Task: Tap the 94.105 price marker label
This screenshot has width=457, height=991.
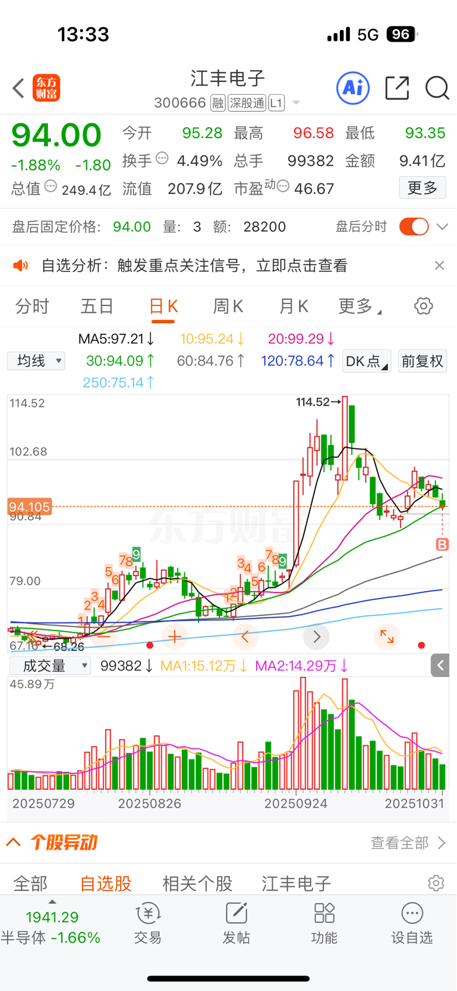Action: coord(29,507)
